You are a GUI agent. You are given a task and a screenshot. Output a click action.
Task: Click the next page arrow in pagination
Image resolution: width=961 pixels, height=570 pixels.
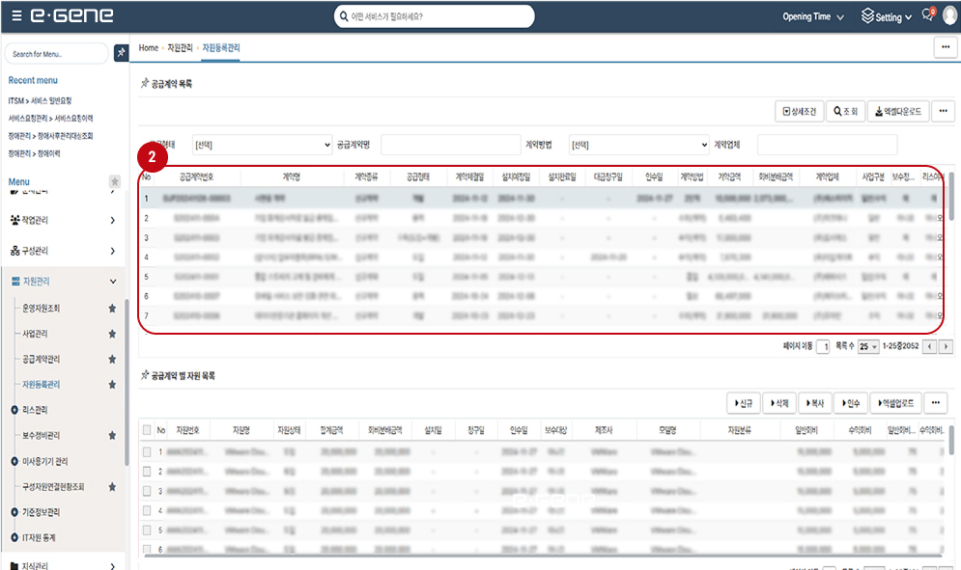tap(945, 346)
